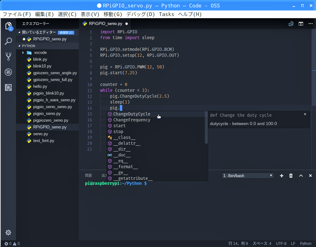Select RPiGPIO_servo.py under open editors

pos(47,39)
